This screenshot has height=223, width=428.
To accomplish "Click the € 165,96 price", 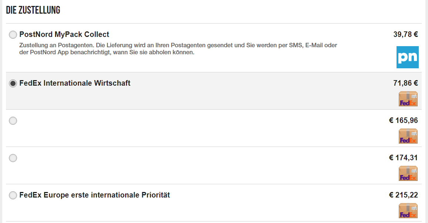I will click(404, 120).
